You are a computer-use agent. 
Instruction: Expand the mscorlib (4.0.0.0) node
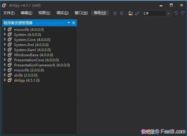(5, 29)
